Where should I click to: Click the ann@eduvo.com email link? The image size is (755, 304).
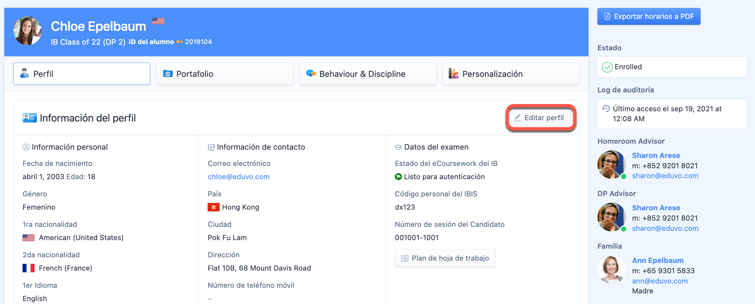click(659, 281)
